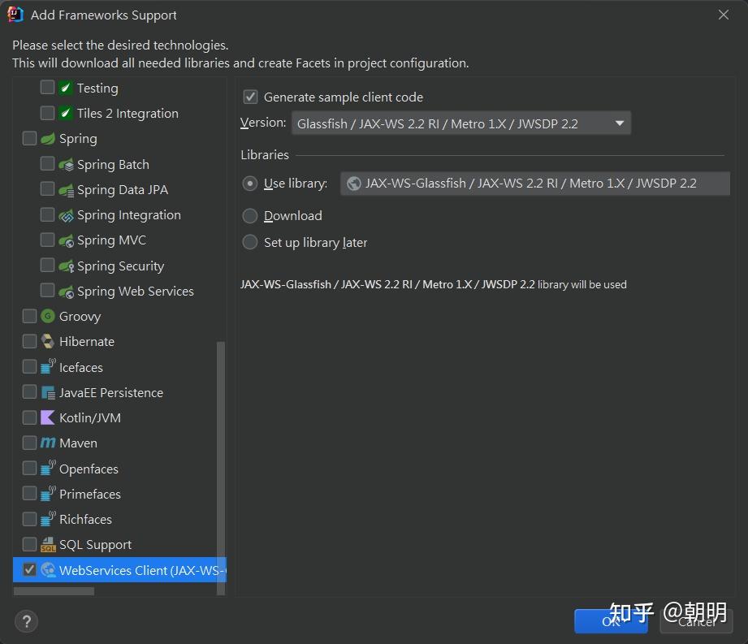
Task: Select WebServices Client tree item
Action: click(119, 569)
